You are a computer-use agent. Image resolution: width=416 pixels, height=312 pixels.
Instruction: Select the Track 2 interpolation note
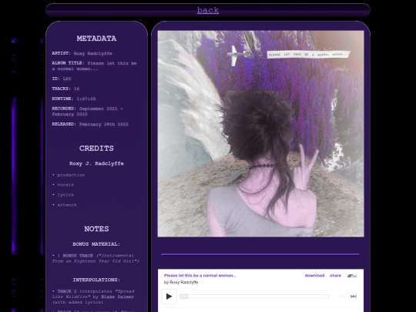(x=93, y=297)
